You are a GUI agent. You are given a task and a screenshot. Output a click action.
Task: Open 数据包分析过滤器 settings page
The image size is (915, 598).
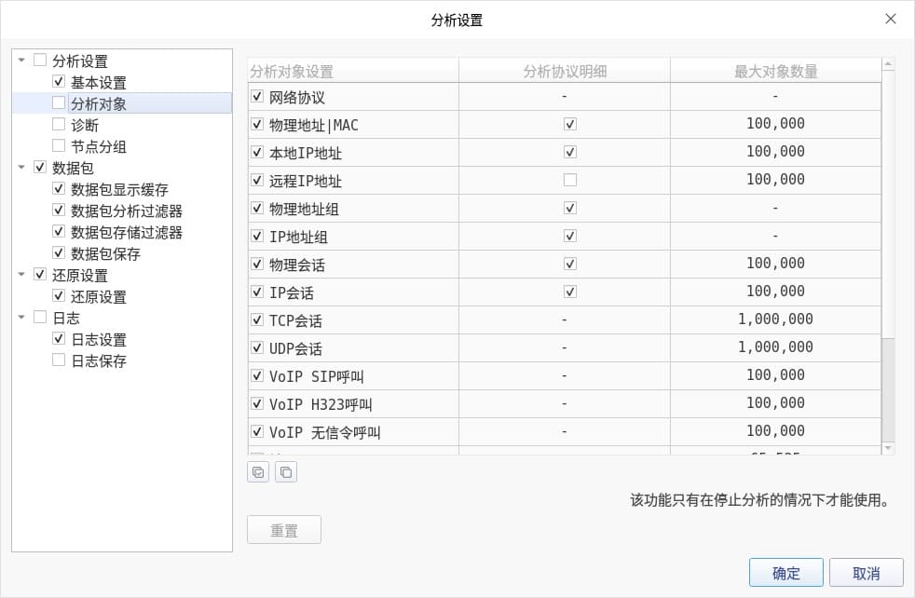[127, 211]
